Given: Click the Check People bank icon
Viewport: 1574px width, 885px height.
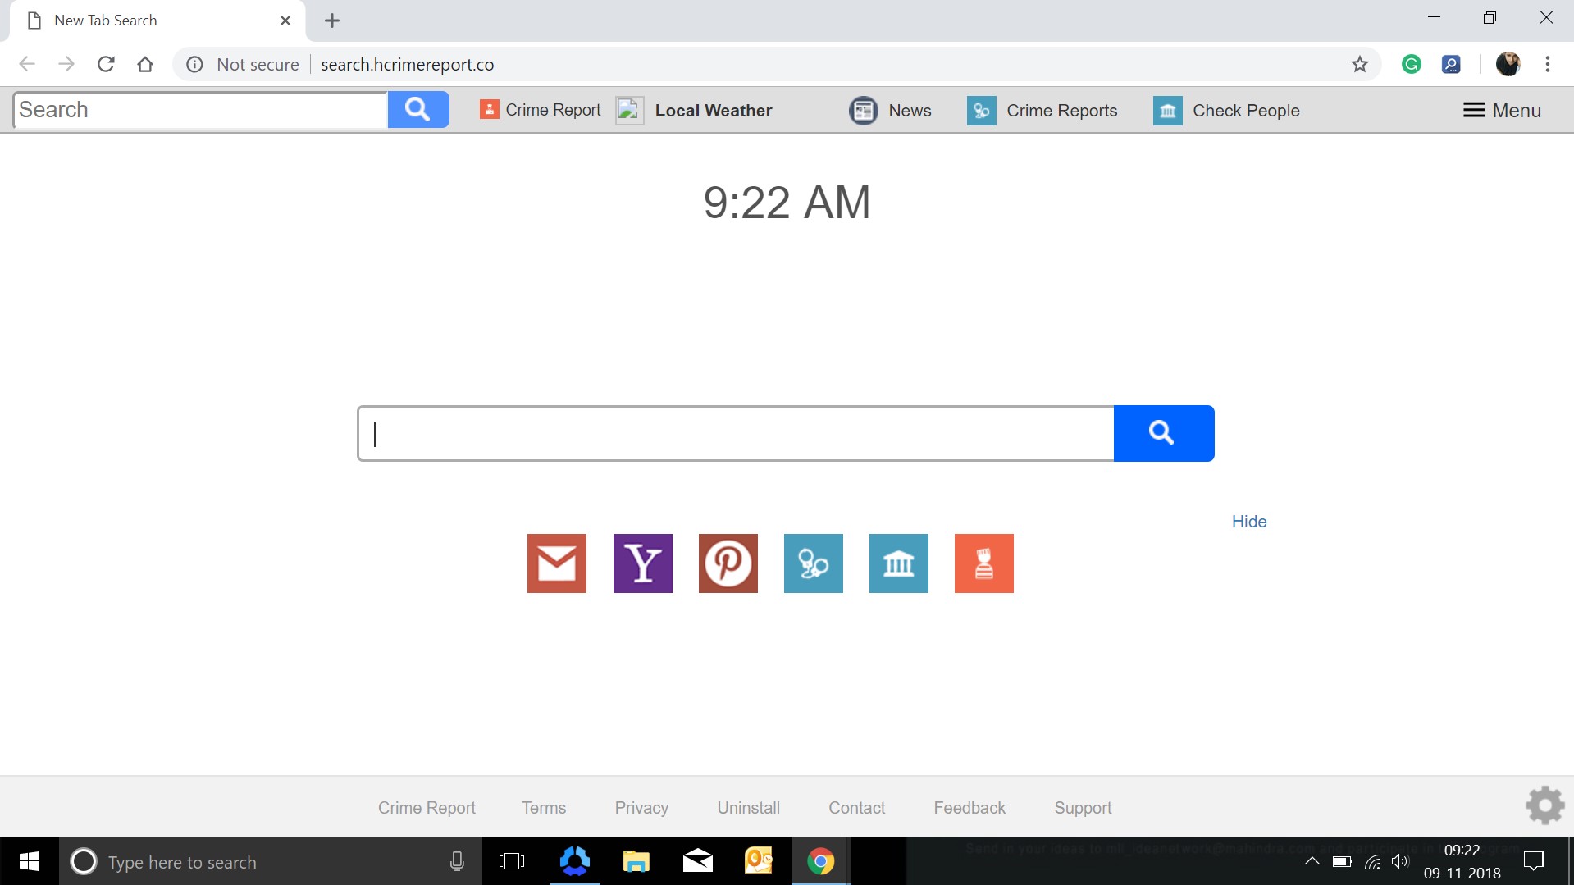Looking at the screenshot, I should [x=1166, y=110].
